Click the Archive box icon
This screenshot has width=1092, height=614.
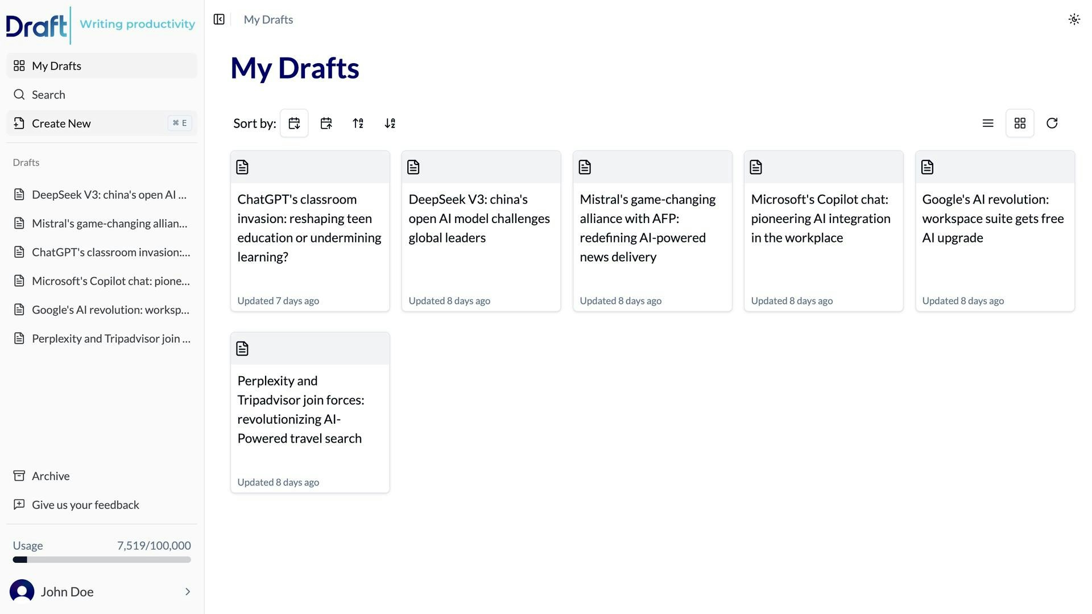tap(19, 476)
